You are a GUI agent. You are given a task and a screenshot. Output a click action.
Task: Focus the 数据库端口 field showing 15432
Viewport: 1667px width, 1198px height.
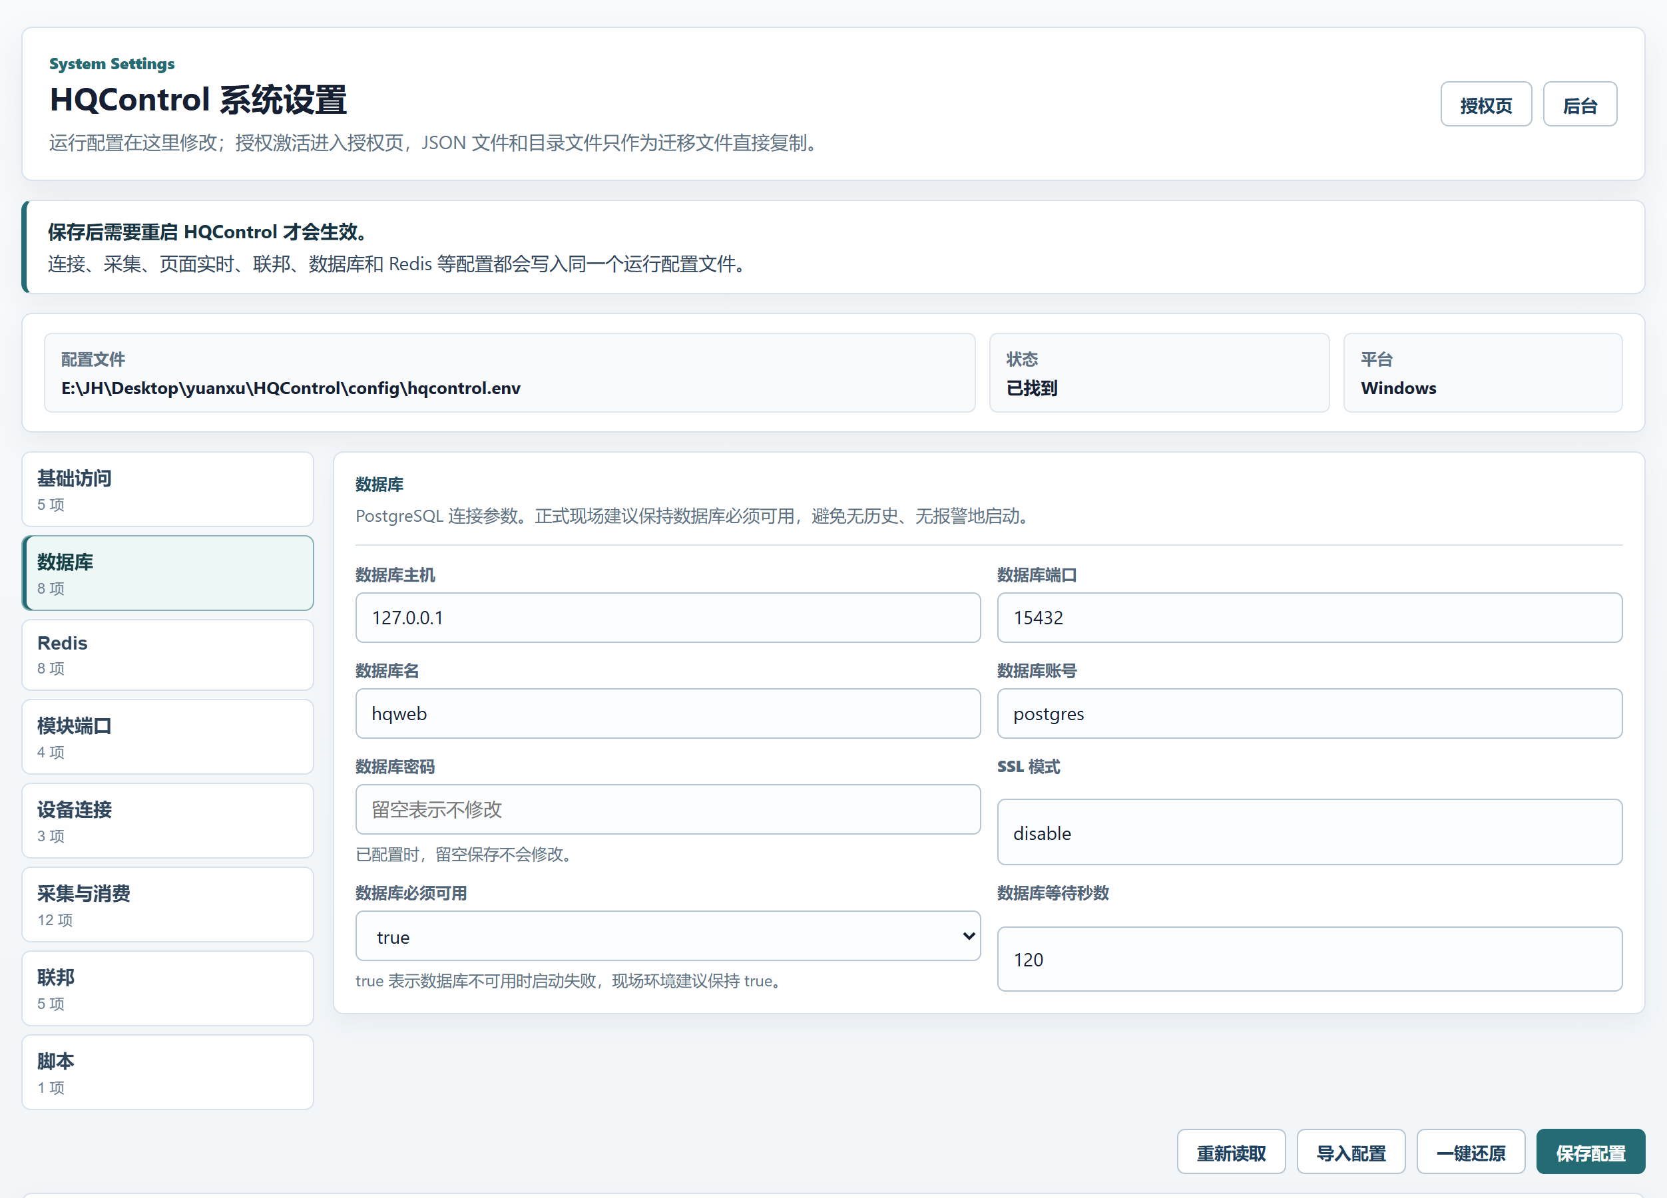(1309, 618)
